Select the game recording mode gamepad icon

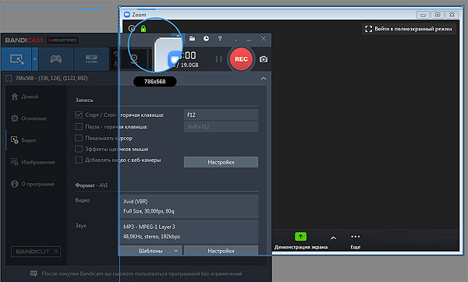pos(56,59)
